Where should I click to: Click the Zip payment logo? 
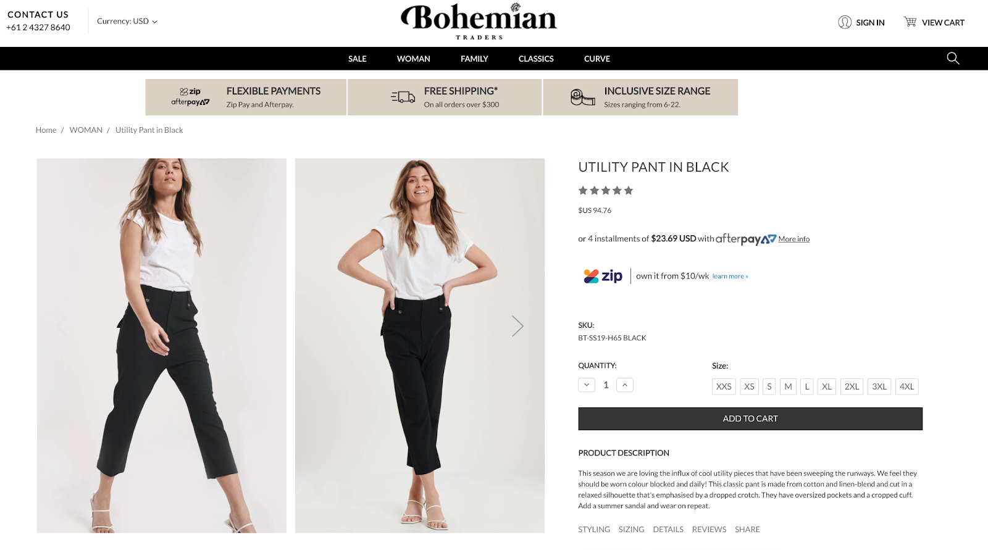[603, 276]
